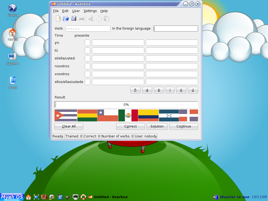268x201 pixels.
Task: Click the 'Ready.' status bar text
Action: coord(58,136)
